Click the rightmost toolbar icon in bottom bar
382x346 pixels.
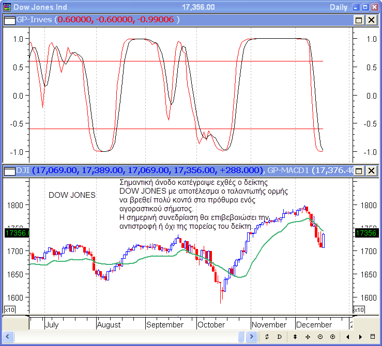pyautogui.click(x=373, y=337)
